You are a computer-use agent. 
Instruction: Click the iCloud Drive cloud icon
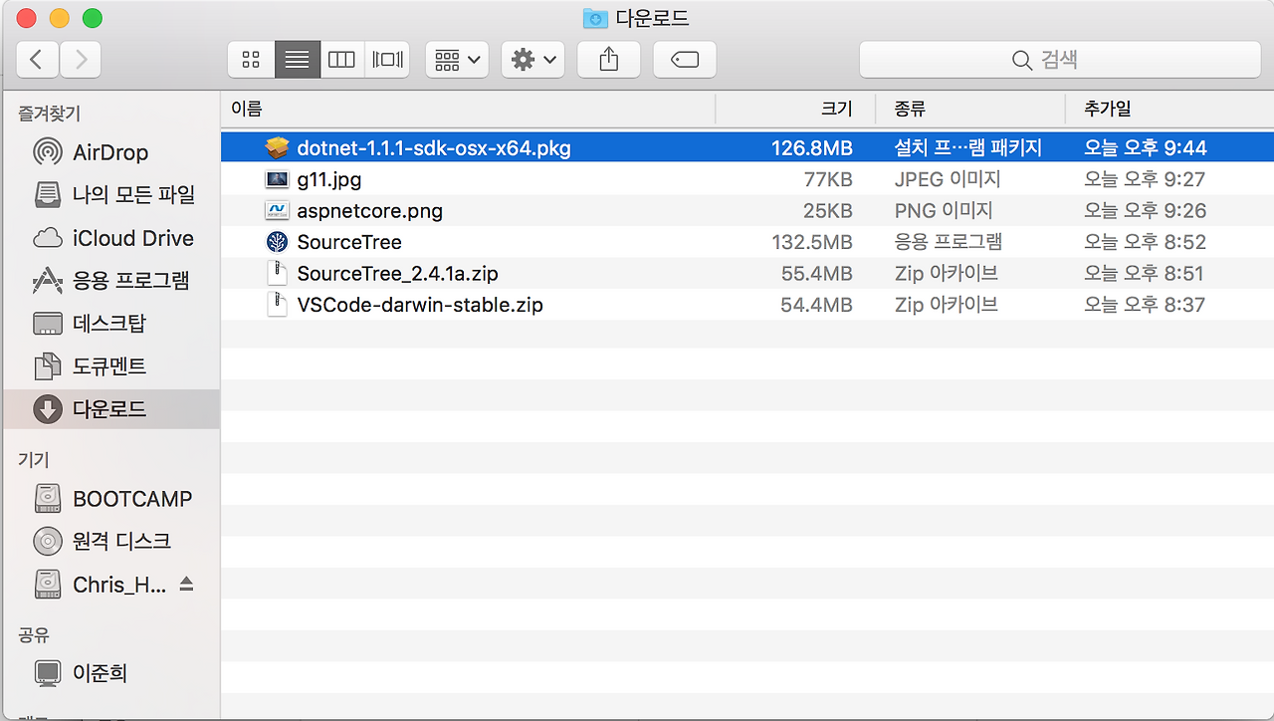pyautogui.click(x=48, y=239)
